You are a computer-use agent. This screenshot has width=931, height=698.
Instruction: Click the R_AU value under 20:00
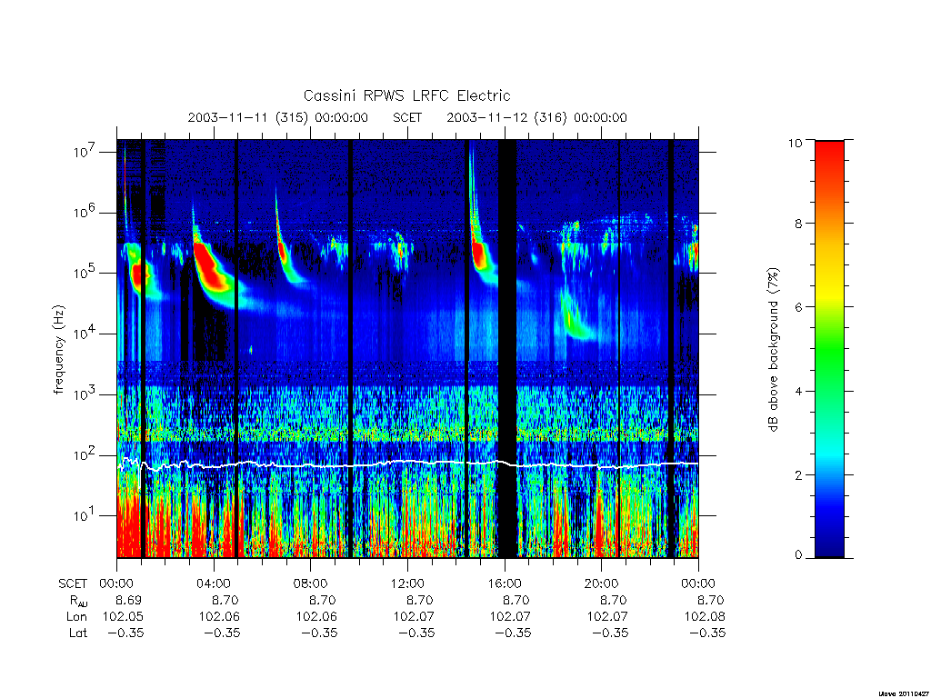613,600
